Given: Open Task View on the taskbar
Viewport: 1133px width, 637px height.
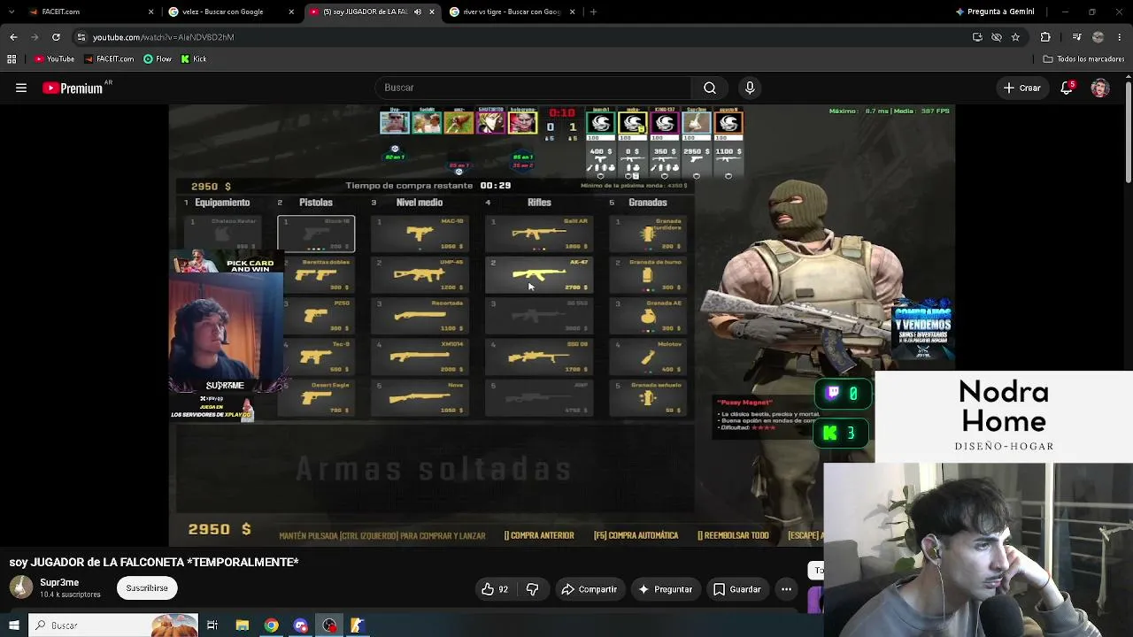Looking at the screenshot, I should click(x=212, y=625).
